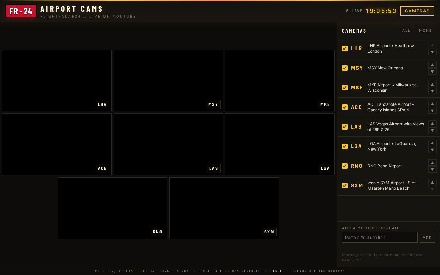Uncheck the ACE camera checkbox

[x=345, y=107]
